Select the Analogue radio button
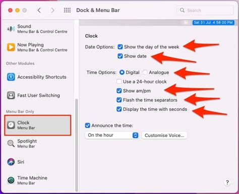 (145, 73)
